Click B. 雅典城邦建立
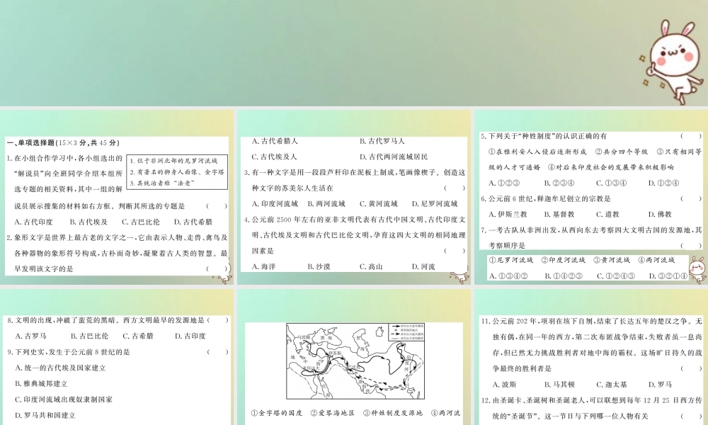The width and height of the screenshot is (708, 425). [x=41, y=384]
